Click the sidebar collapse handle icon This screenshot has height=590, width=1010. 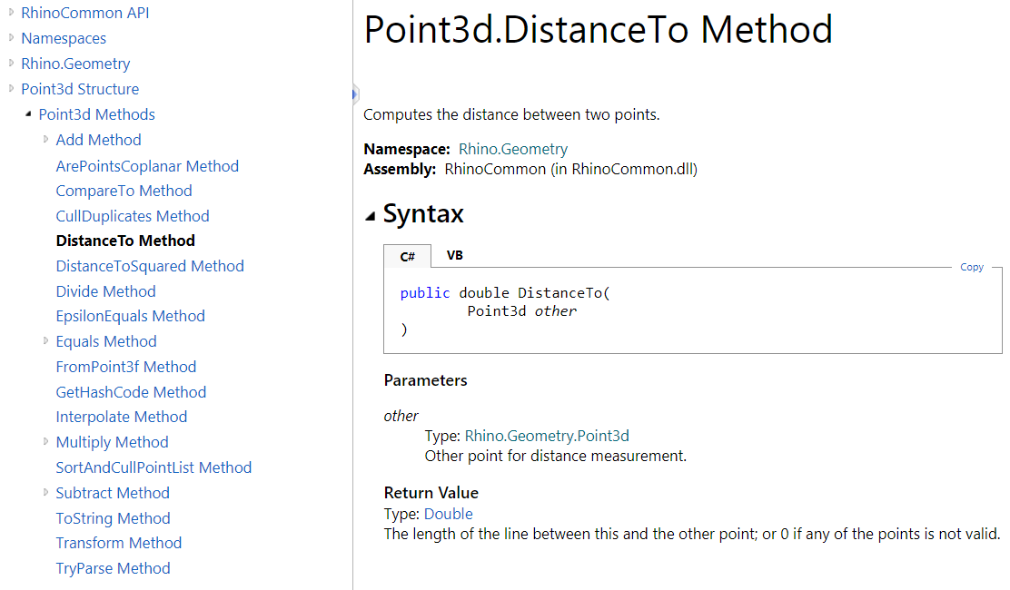[355, 93]
